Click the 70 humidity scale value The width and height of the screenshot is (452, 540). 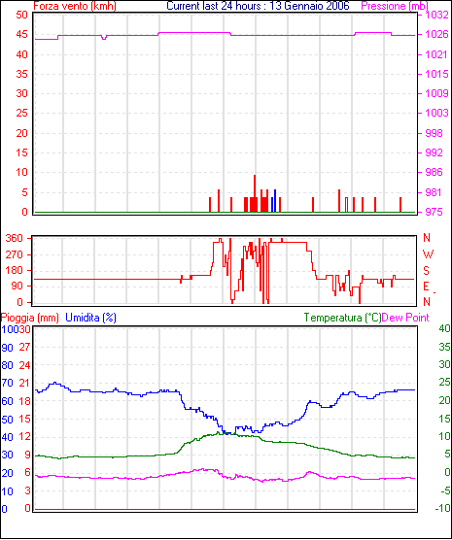(7, 383)
